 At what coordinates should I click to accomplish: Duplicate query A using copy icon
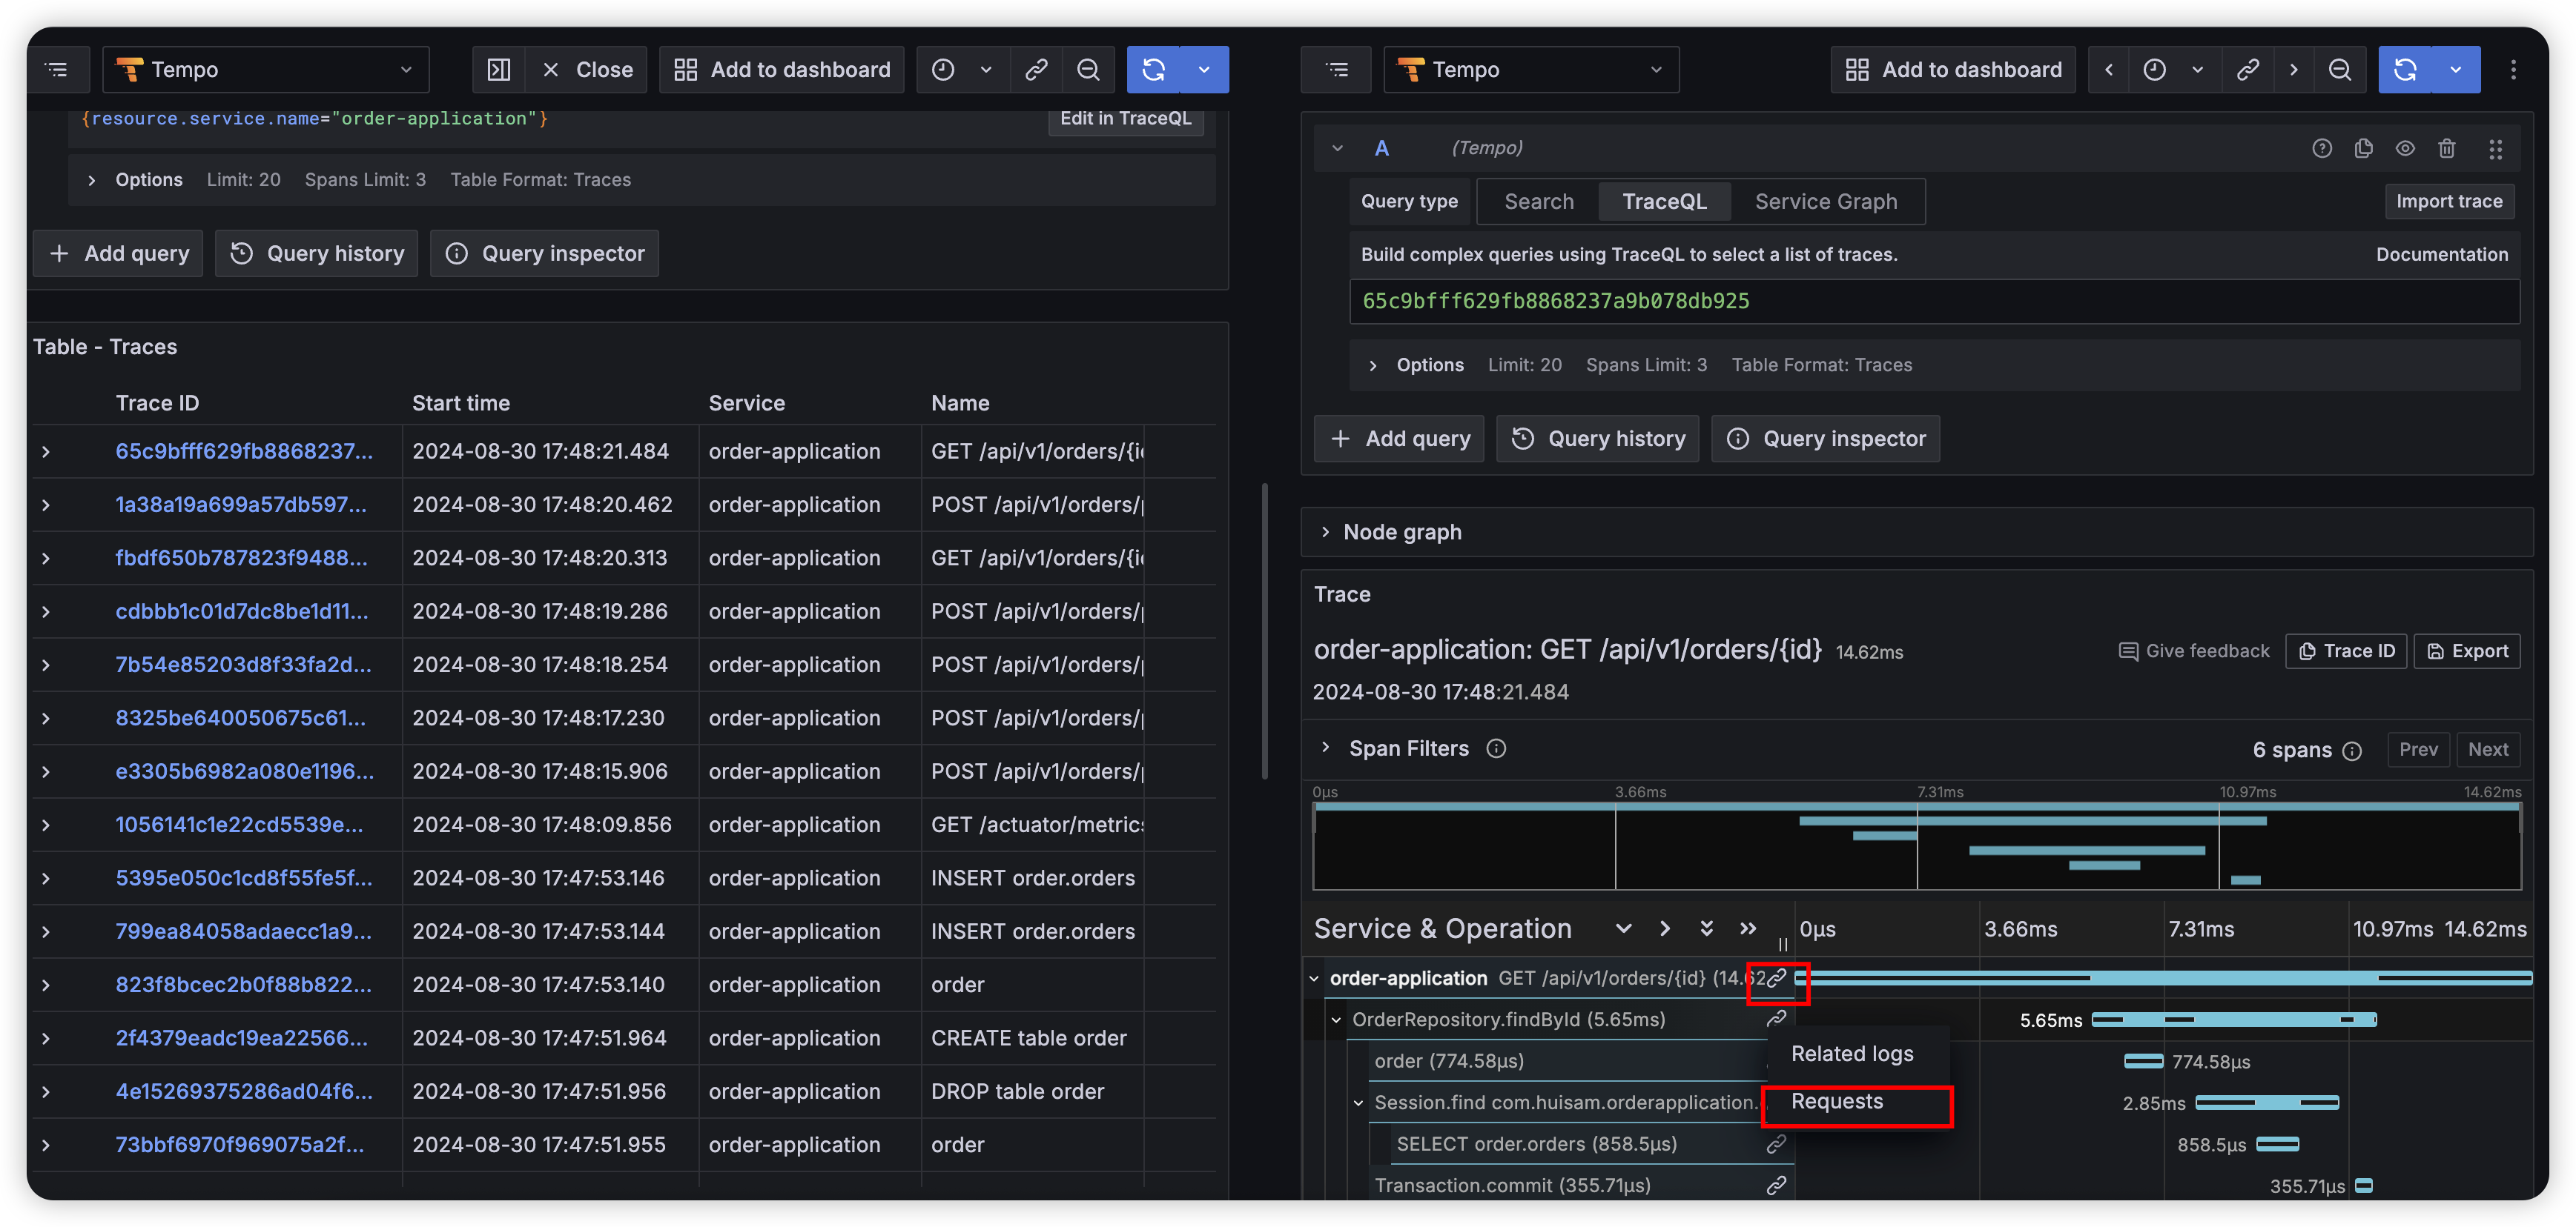2363,148
